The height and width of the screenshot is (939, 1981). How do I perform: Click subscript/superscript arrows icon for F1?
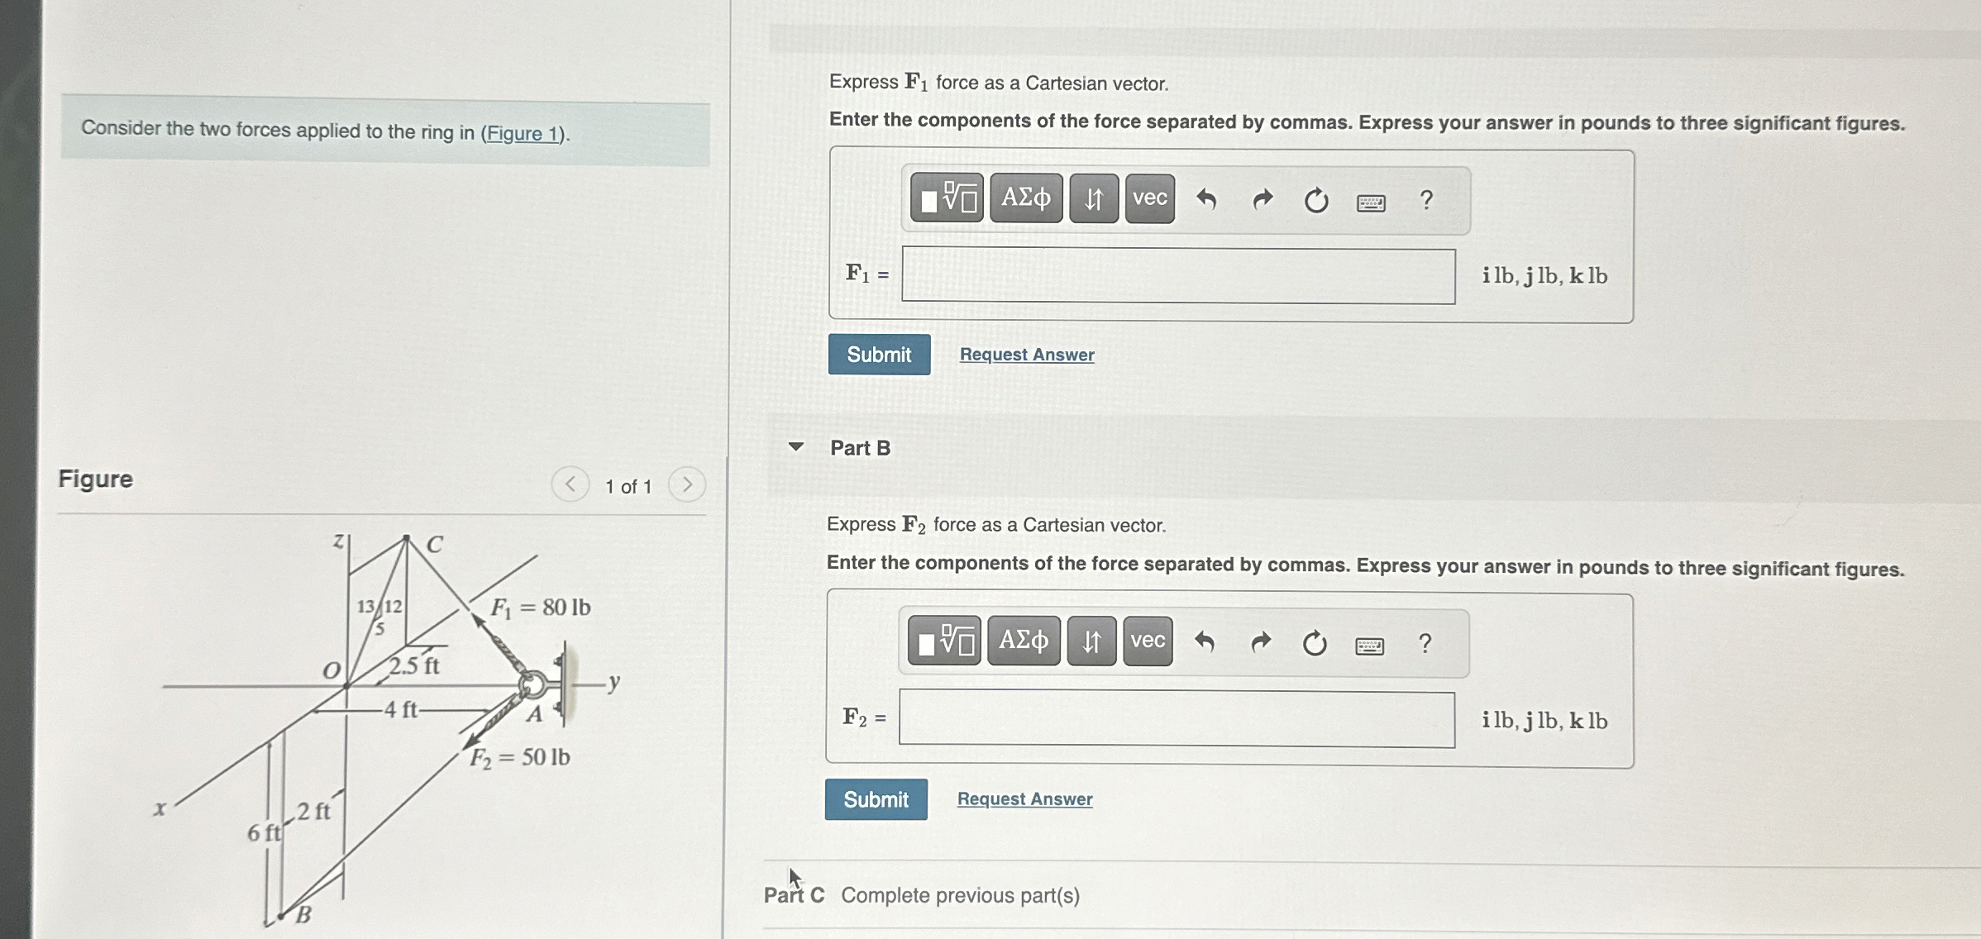[x=1093, y=198]
